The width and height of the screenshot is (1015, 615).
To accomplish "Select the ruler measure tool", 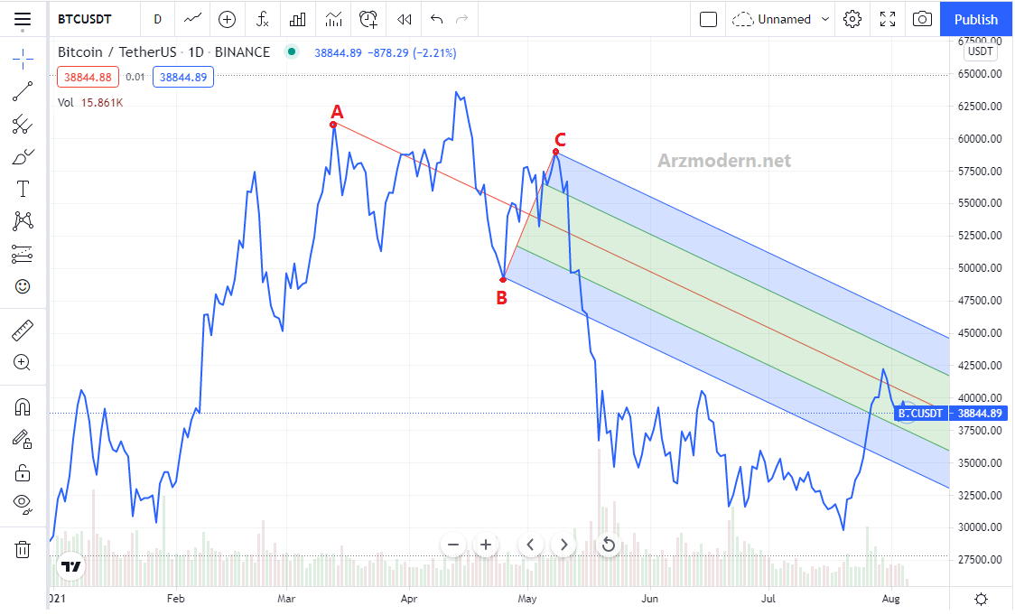I will [x=23, y=331].
